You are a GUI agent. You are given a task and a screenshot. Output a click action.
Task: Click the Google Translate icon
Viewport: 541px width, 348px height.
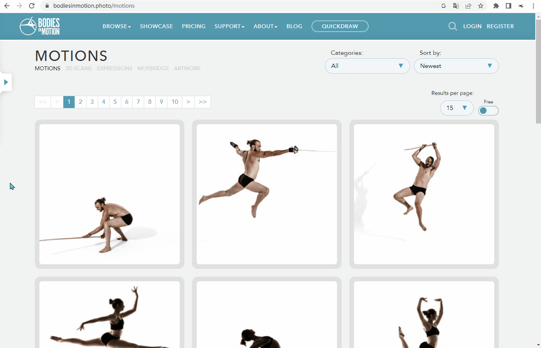(456, 6)
